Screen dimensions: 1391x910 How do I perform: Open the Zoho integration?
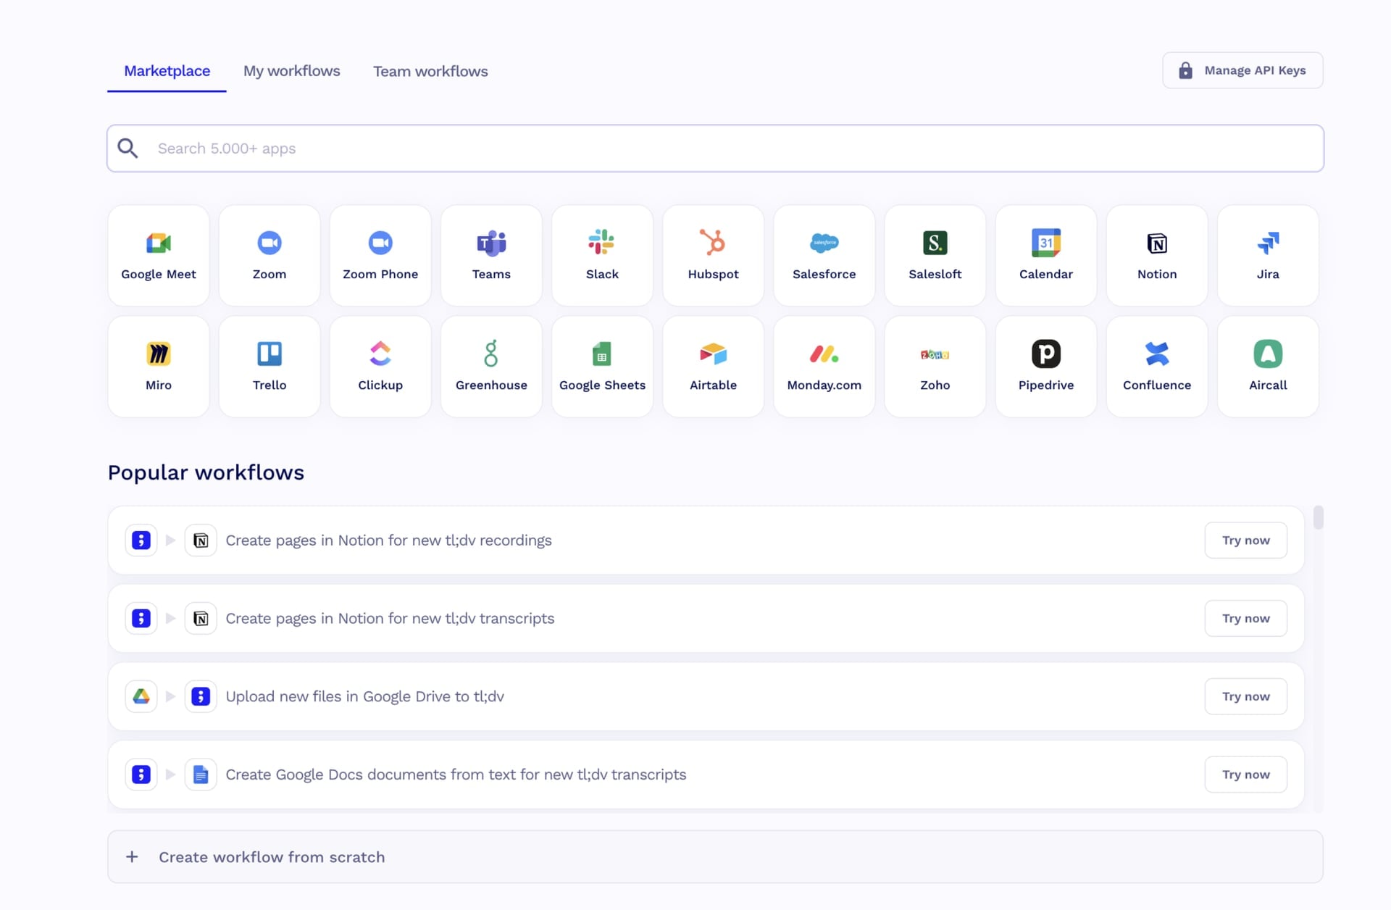(x=935, y=366)
